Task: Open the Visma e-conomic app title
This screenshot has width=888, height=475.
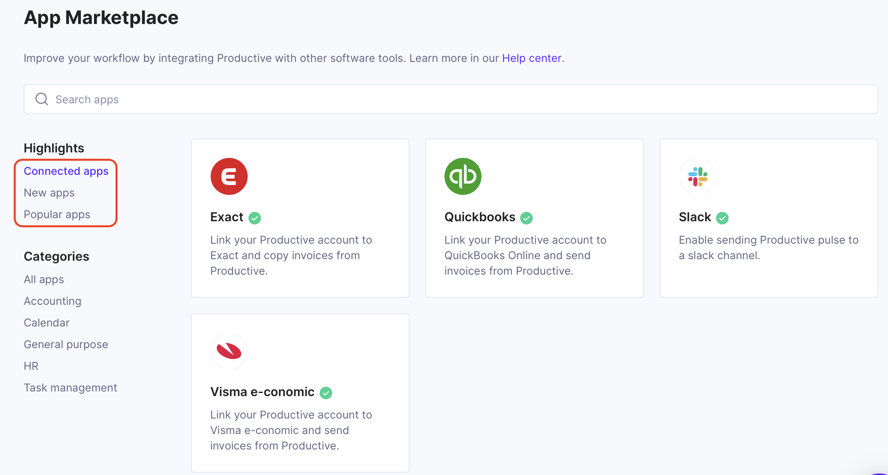Action: (262, 392)
